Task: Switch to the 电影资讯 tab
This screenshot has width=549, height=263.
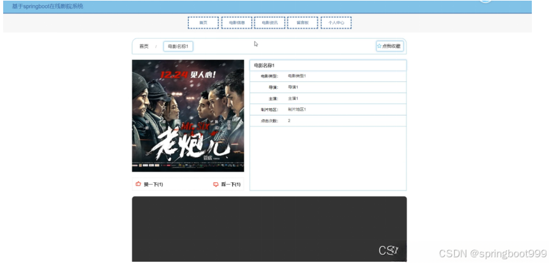Action: (x=270, y=23)
